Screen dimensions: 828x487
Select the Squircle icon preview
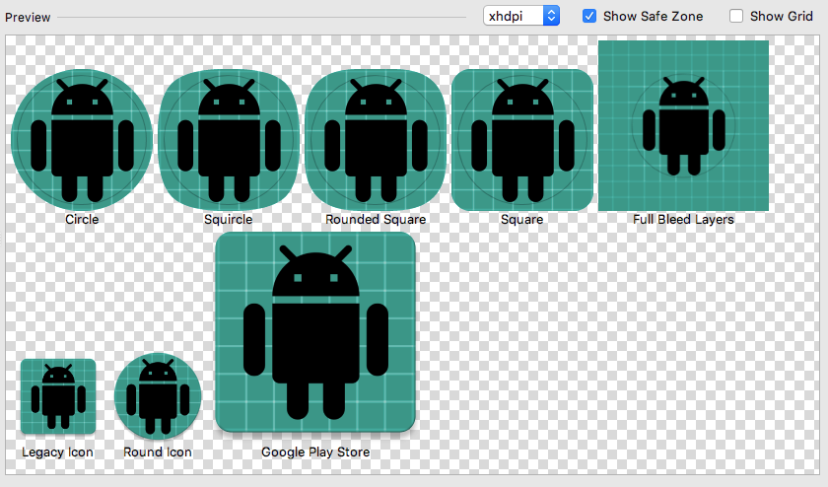coord(228,139)
